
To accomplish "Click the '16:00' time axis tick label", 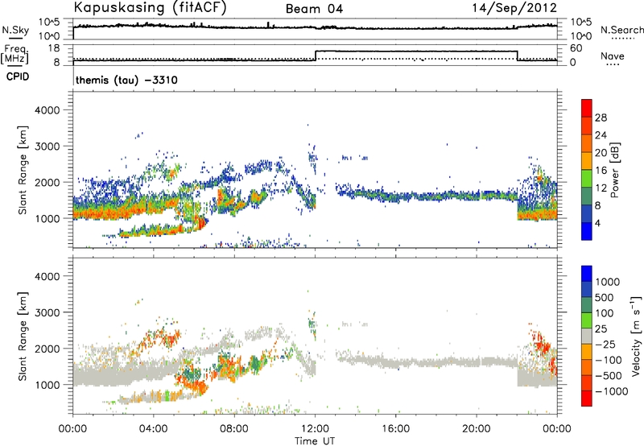I will pos(395,429).
